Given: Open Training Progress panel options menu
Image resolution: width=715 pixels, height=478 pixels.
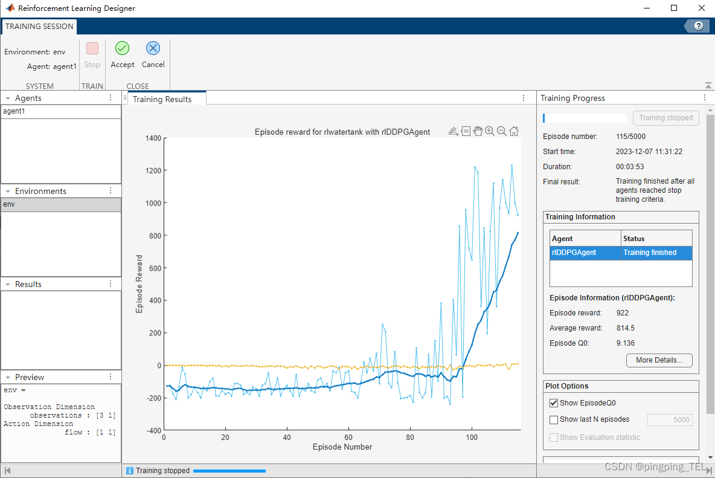Looking at the screenshot, I should (x=705, y=98).
